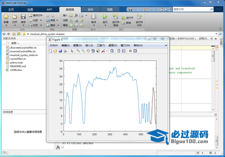The width and height of the screenshot is (225, 157).
Task: Select the Brush data tool in Figure 1
Action: click(103, 51)
